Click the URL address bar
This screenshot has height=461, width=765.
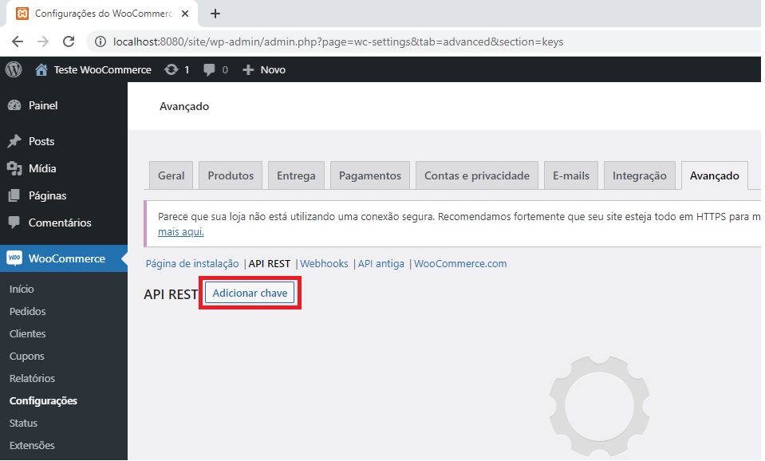[338, 42]
